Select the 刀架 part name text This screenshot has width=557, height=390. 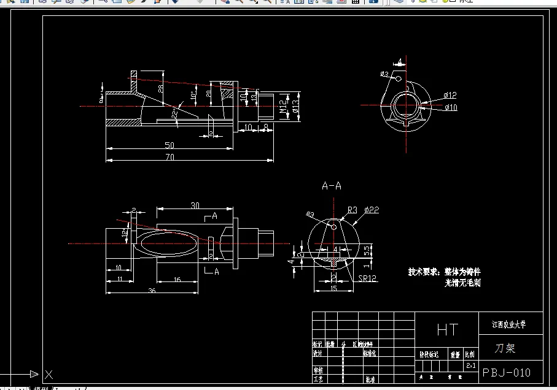[x=505, y=348]
